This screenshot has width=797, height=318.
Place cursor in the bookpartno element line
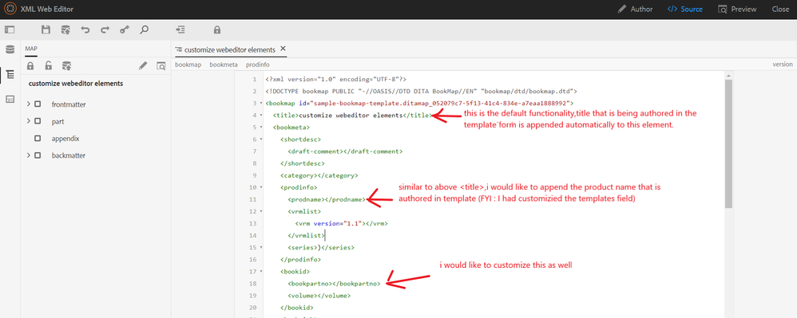click(334, 284)
